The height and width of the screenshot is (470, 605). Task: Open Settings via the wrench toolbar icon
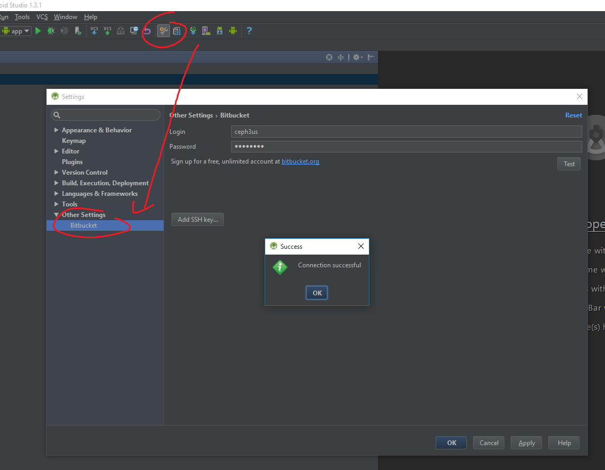coord(164,30)
